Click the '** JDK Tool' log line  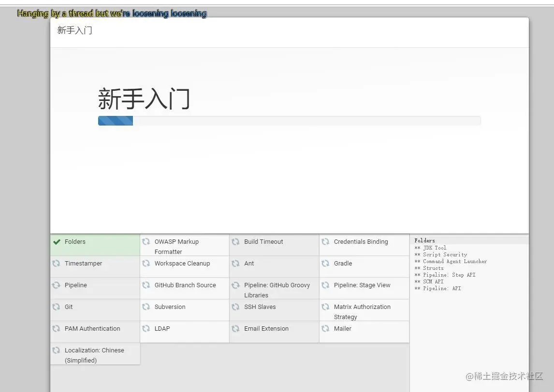click(430, 248)
